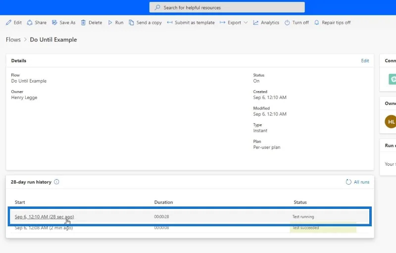Click the Test succeeded status text
Screen dimensions: 396x253
point(305,228)
